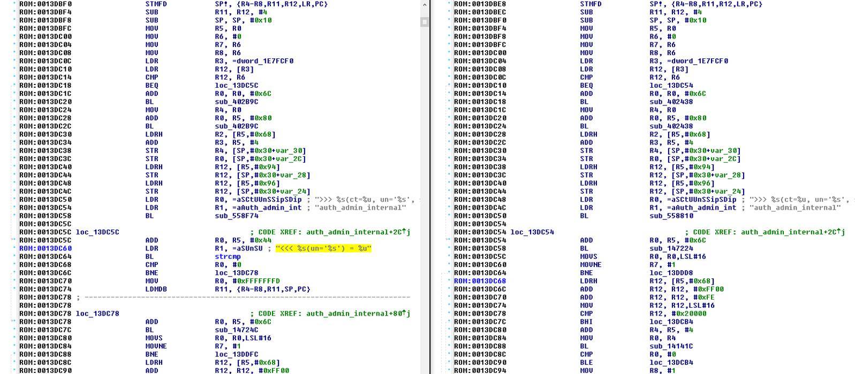Viewport: 855px width, 374px height.
Task: Select the highlighted "<<< %s(un='%s') = %u" string
Action: click(323, 248)
